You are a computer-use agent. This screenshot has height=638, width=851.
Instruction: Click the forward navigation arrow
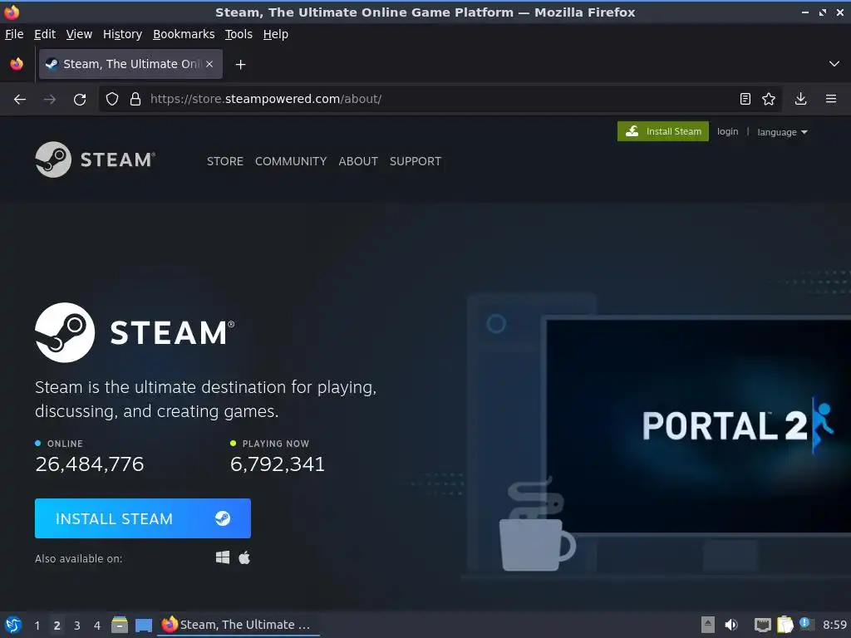point(50,100)
